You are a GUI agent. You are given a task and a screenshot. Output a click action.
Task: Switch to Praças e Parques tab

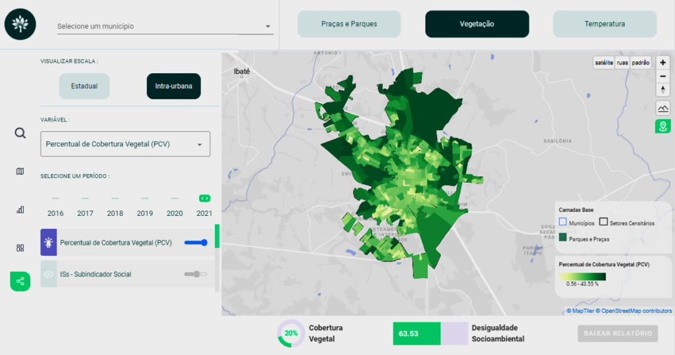coord(349,24)
